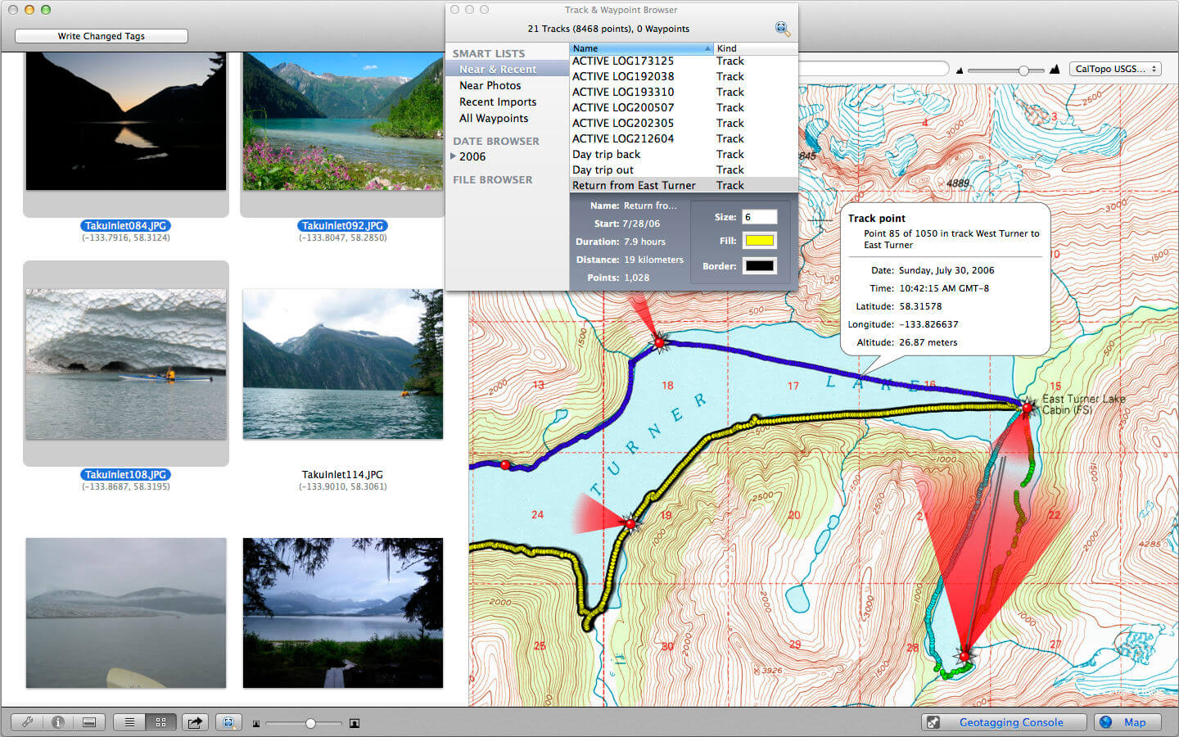Click the small mountain zoom-out icon

960,70
